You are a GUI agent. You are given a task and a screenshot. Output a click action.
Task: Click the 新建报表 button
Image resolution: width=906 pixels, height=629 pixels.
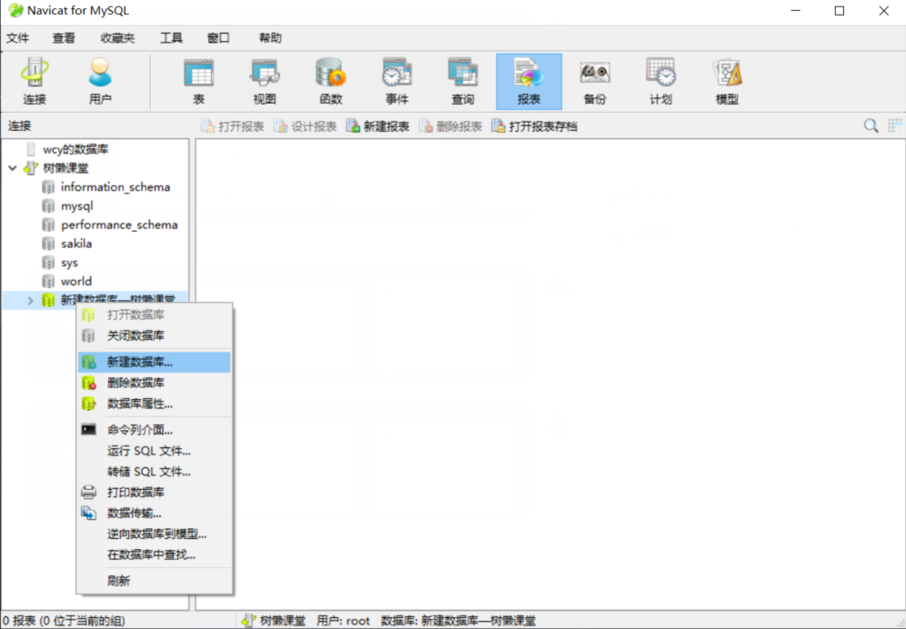[377, 126]
